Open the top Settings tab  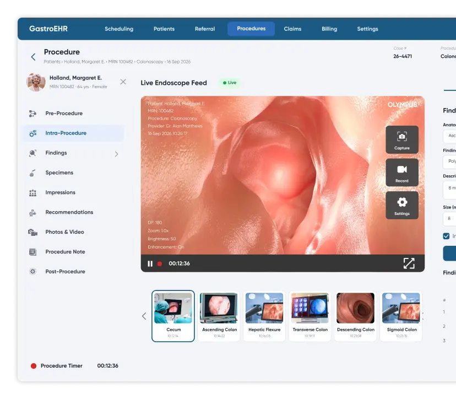click(367, 29)
